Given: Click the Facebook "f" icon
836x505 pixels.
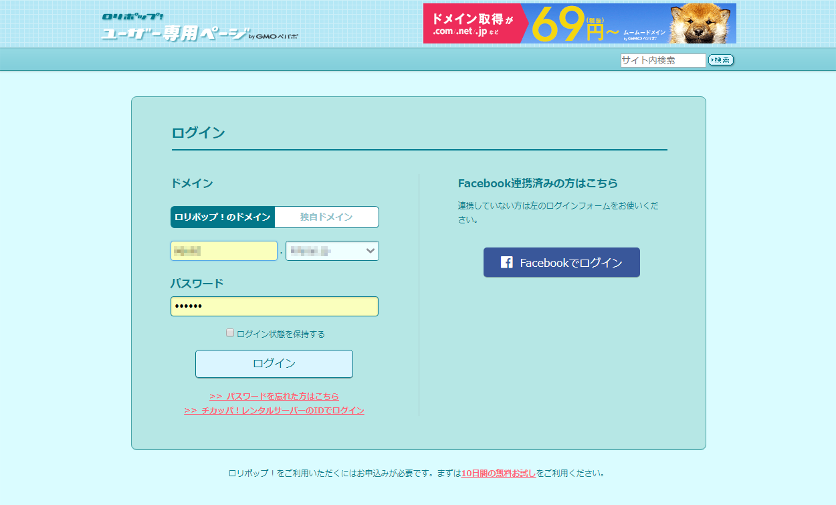Looking at the screenshot, I should (x=507, y=263).
